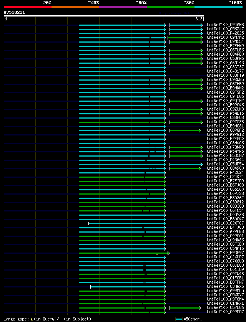Viewport: 246px width, 322px height.
Task: Select the UniRef100_C5WR54 hit name
Action: coord(225,165)
